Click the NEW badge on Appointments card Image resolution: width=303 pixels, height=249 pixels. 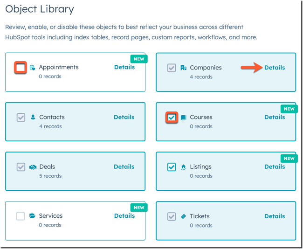(x=139, y=59)
